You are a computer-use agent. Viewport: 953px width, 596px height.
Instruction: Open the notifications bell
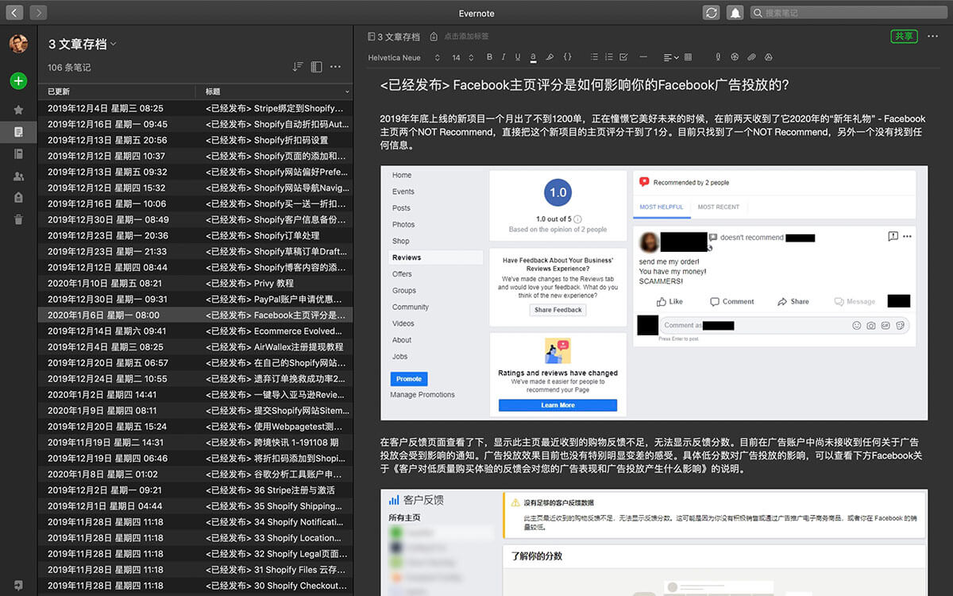pyautogui.click(x=735, y=13)
